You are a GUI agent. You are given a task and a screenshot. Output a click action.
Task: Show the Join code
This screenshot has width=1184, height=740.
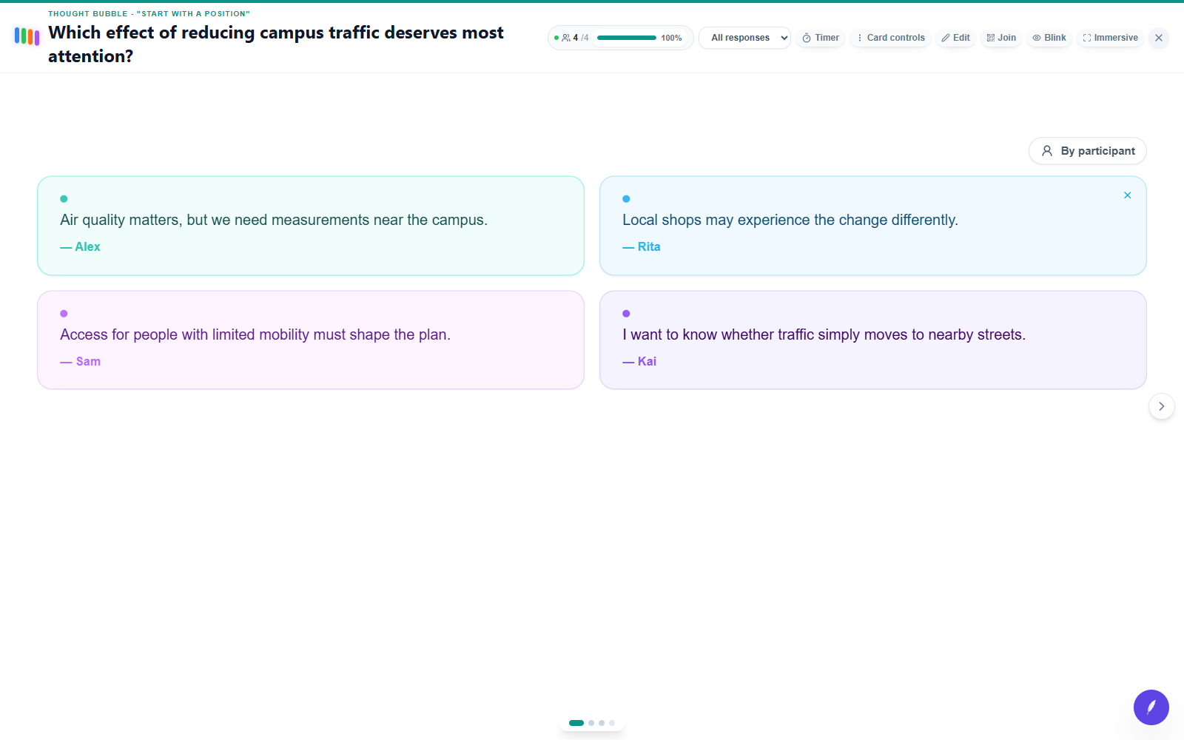tap(1001, 38)
